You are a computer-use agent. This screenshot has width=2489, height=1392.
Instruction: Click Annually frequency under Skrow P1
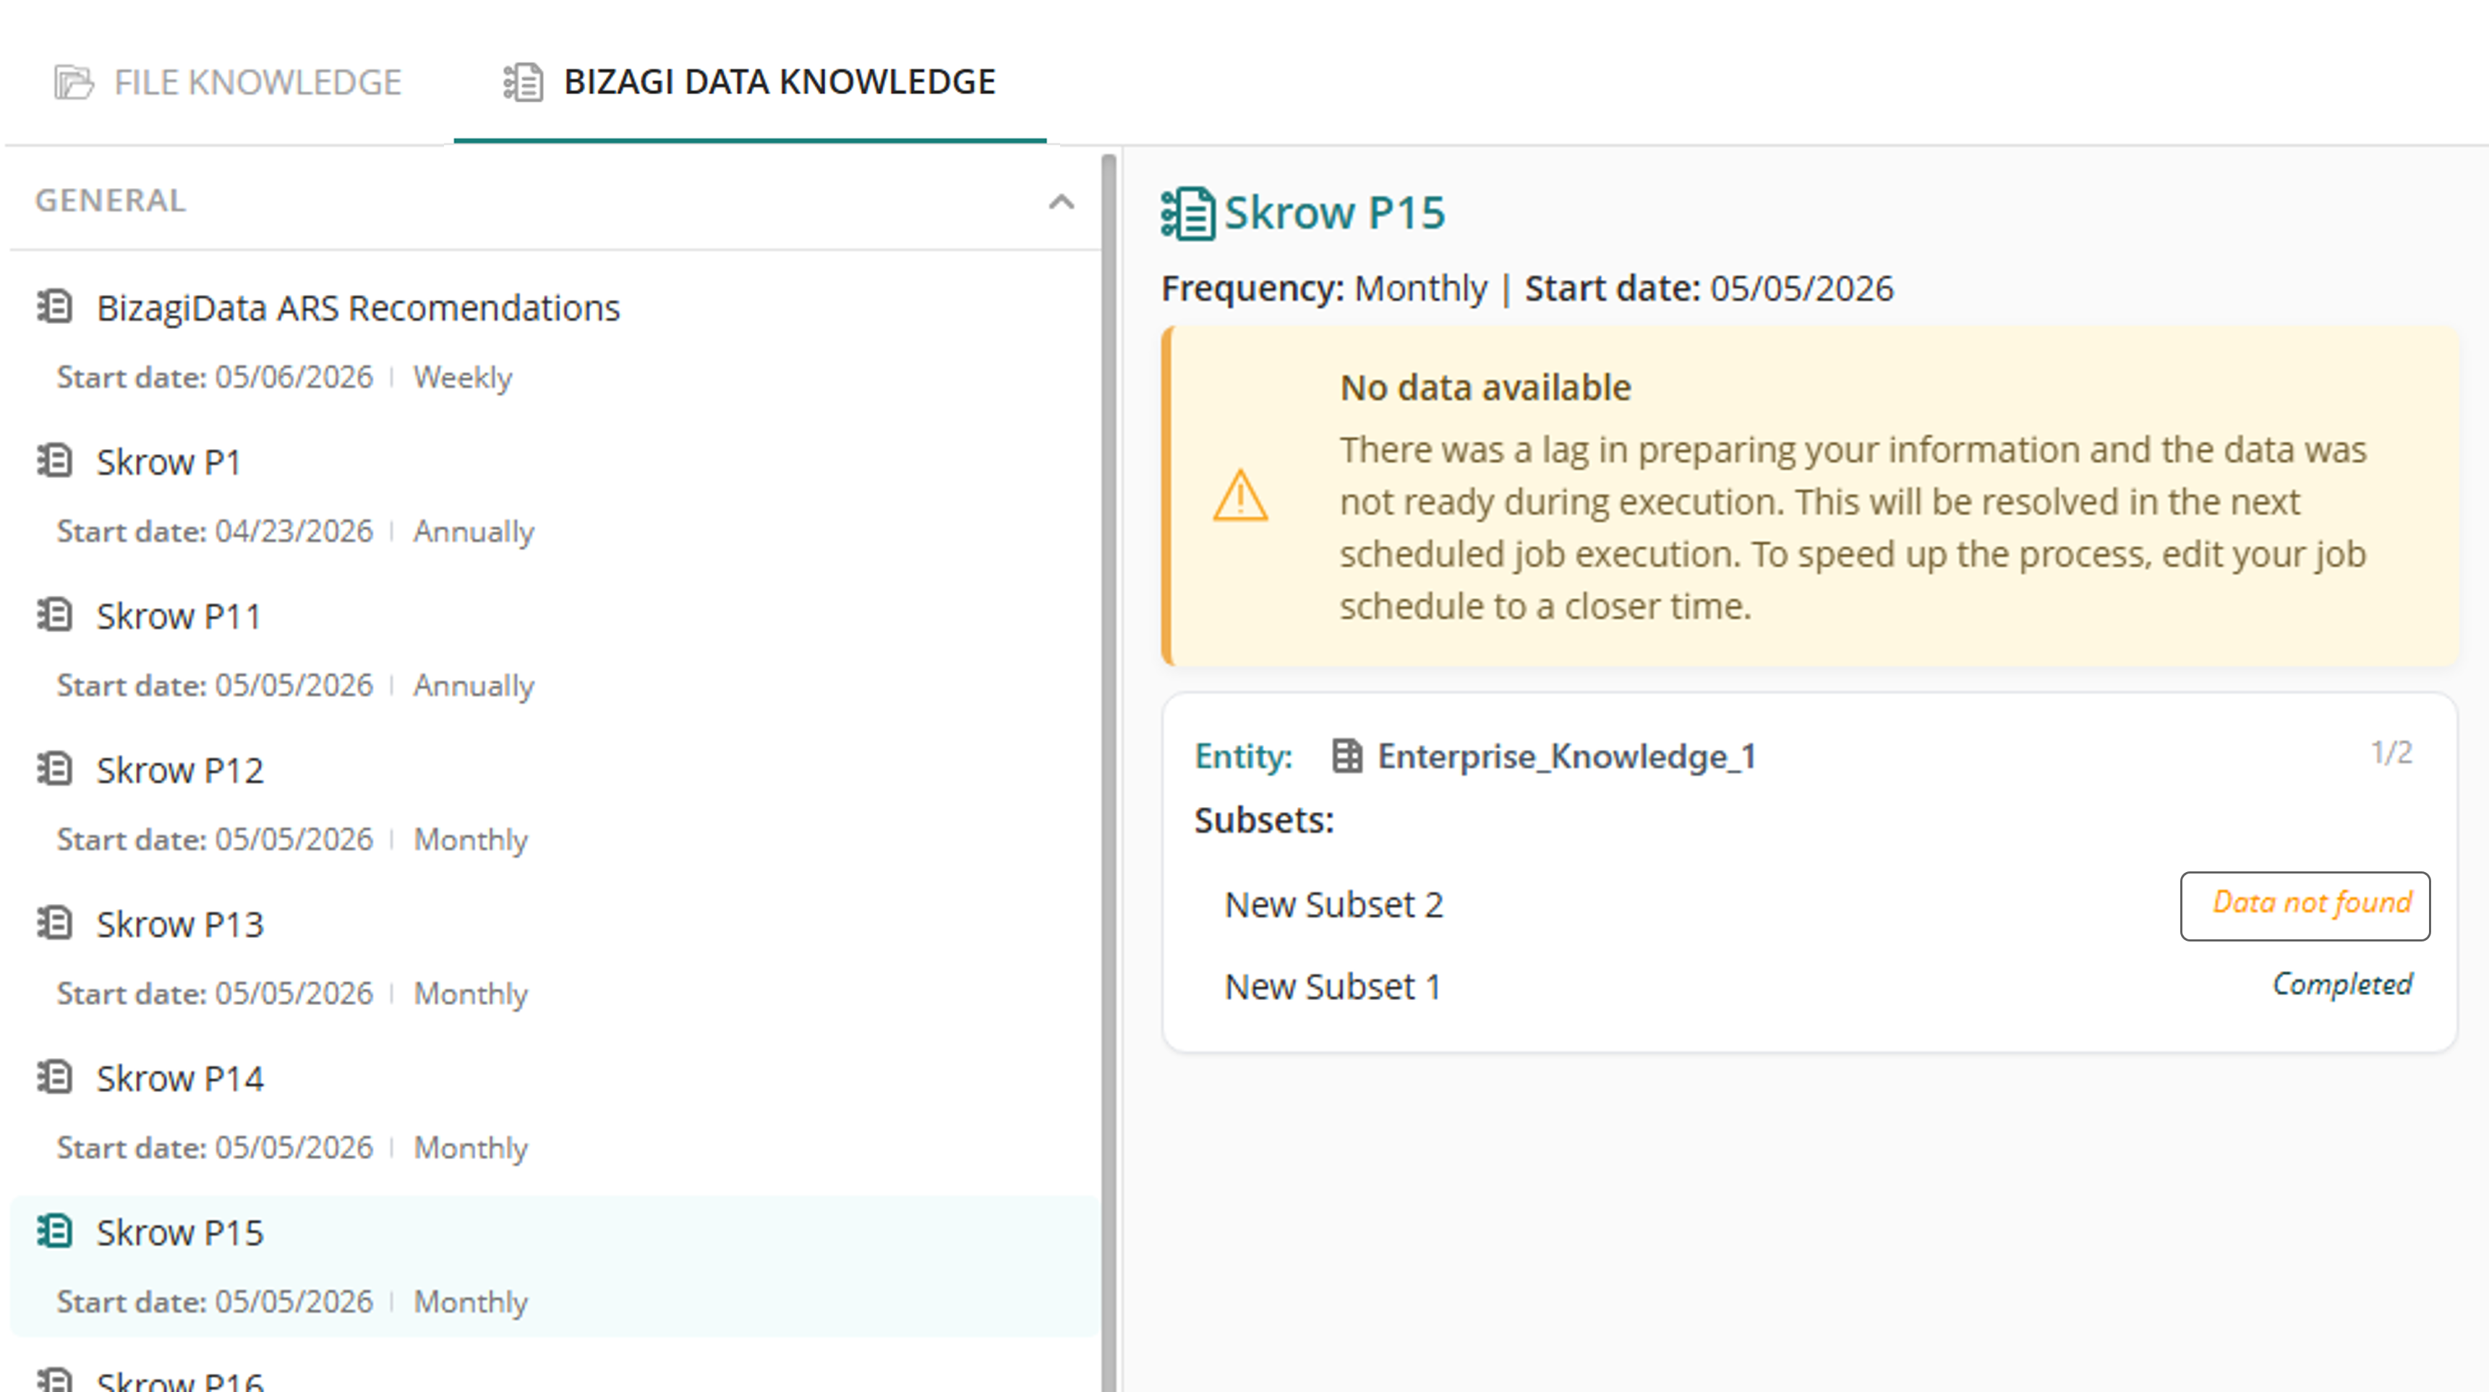pyautogui.click(x=474, y=531)
